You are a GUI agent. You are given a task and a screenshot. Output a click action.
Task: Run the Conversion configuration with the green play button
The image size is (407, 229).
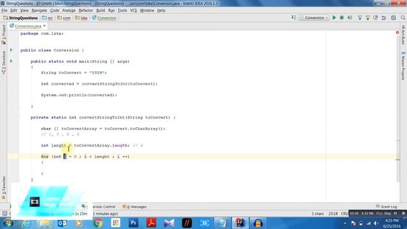click(334, 18)
